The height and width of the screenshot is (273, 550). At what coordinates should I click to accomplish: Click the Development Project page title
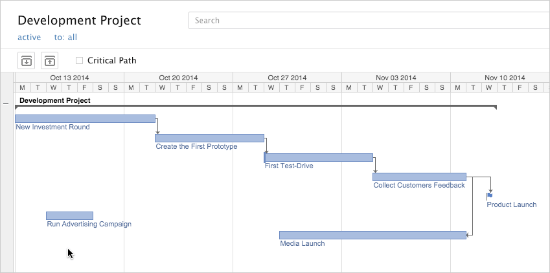pyautogui.click(x=79, y=20)
